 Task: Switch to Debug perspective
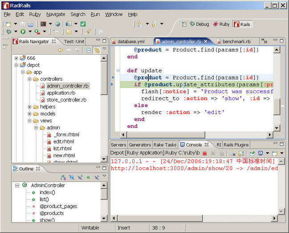pyautogui.click(x=199, y=24)
